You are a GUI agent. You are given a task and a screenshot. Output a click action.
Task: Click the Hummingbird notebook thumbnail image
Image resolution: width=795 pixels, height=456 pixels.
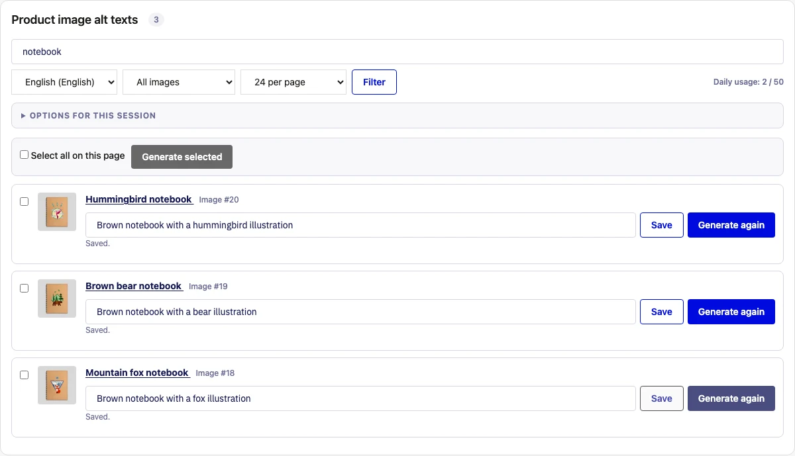coord(57,212)
